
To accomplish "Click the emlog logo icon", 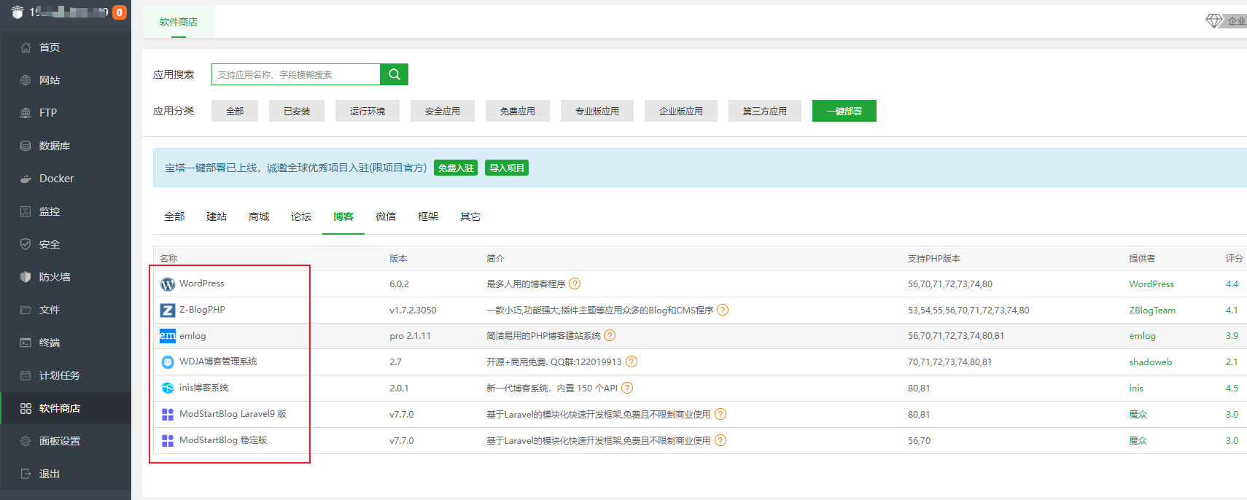I will click(x=168, y=336).
